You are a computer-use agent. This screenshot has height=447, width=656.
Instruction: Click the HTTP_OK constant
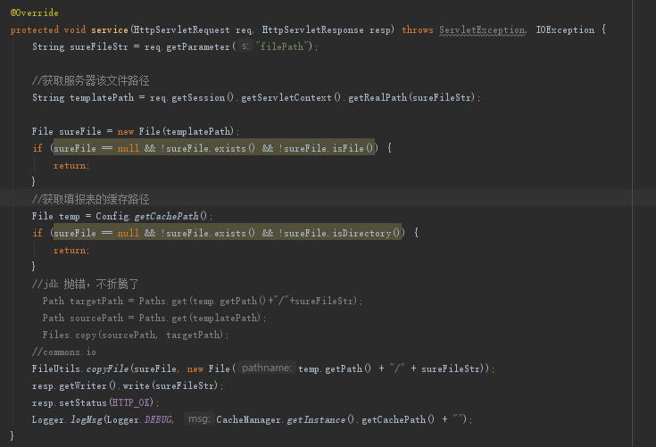coord(131,402)
